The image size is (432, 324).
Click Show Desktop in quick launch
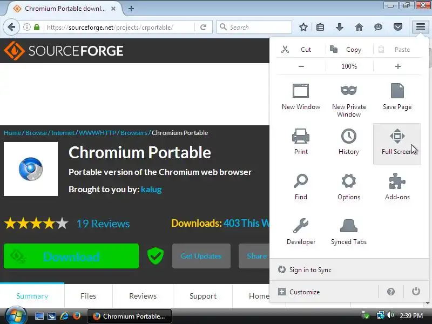coord(39,316)
